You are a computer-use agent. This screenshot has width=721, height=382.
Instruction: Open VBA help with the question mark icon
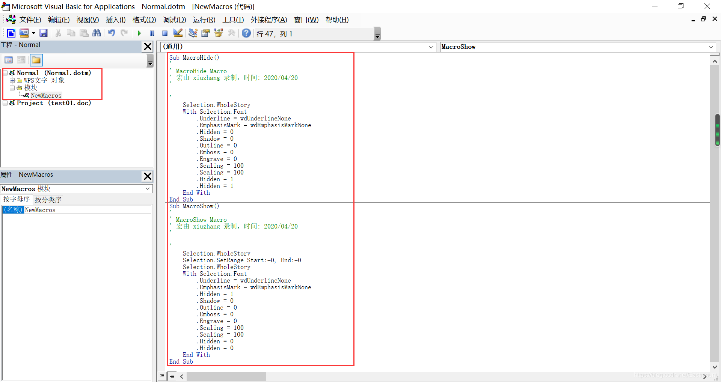pyautogui.click(x=246, y=33)
